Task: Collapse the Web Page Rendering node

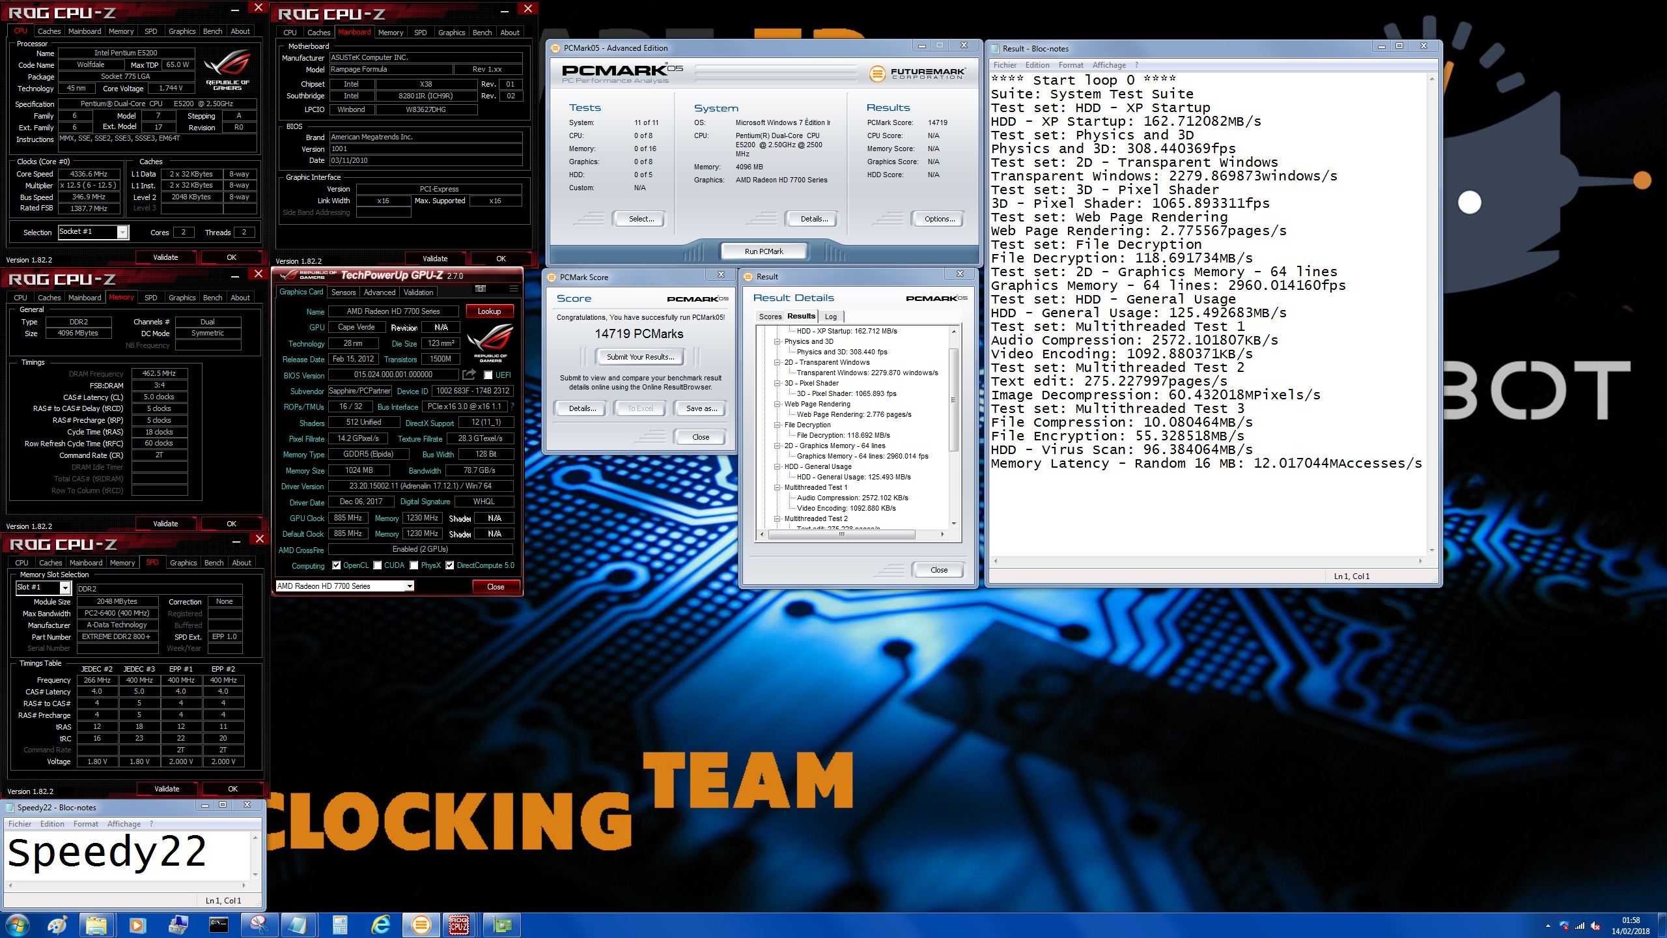Action: [777, 404]
